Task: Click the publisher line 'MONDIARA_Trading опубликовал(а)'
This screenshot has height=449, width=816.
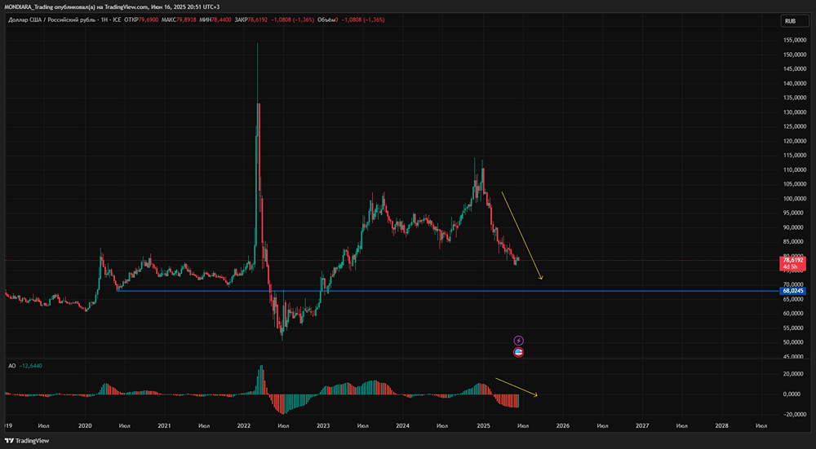Action: (50, 5)
